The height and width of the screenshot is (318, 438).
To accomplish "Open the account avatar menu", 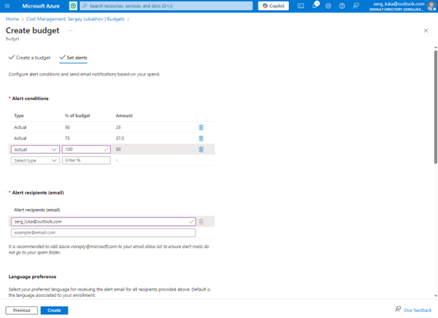I will click(x=431, y=6).
